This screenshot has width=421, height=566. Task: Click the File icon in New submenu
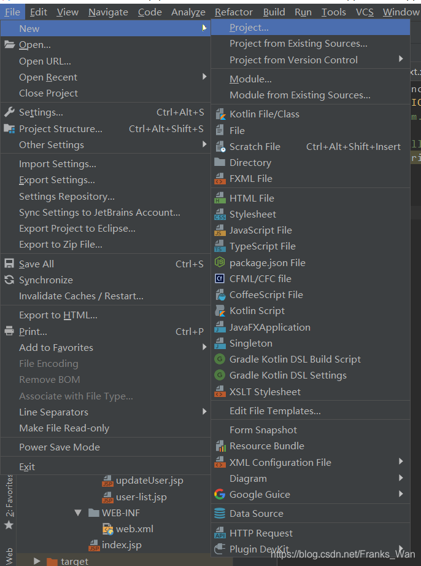pyautogui.click(x=220, y=130)
